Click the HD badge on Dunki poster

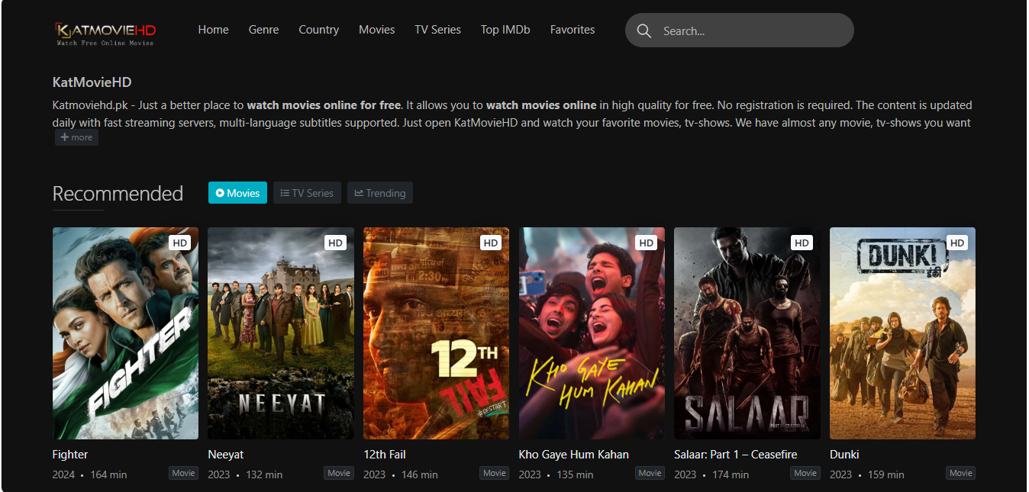956,243
